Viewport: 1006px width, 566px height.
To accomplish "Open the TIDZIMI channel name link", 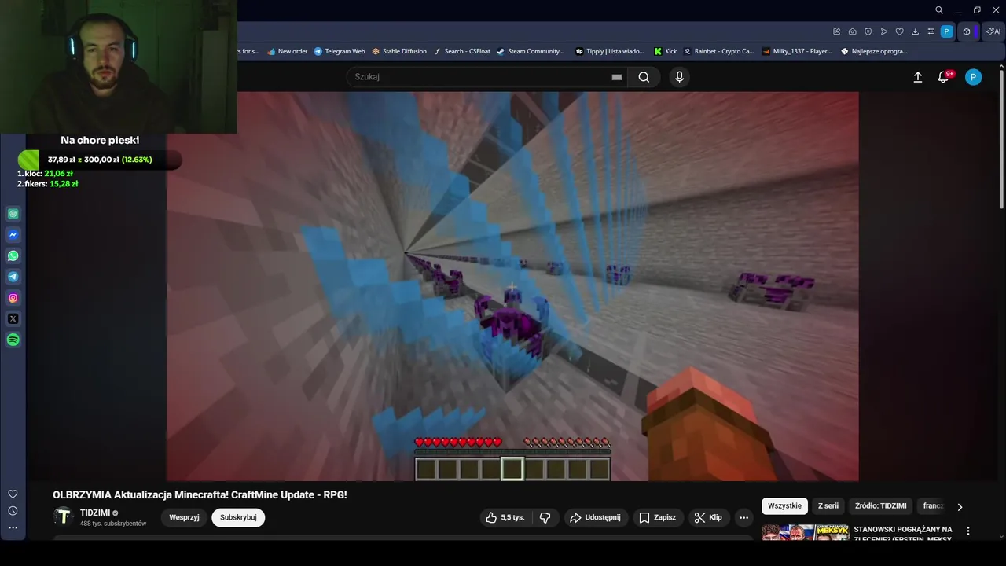I will (x=95, y=513).
